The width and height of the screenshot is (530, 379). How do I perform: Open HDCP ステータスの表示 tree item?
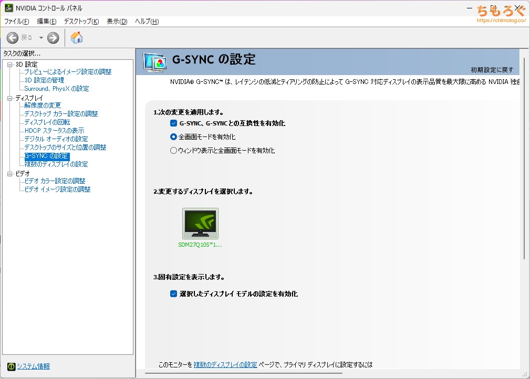[55, 131]
